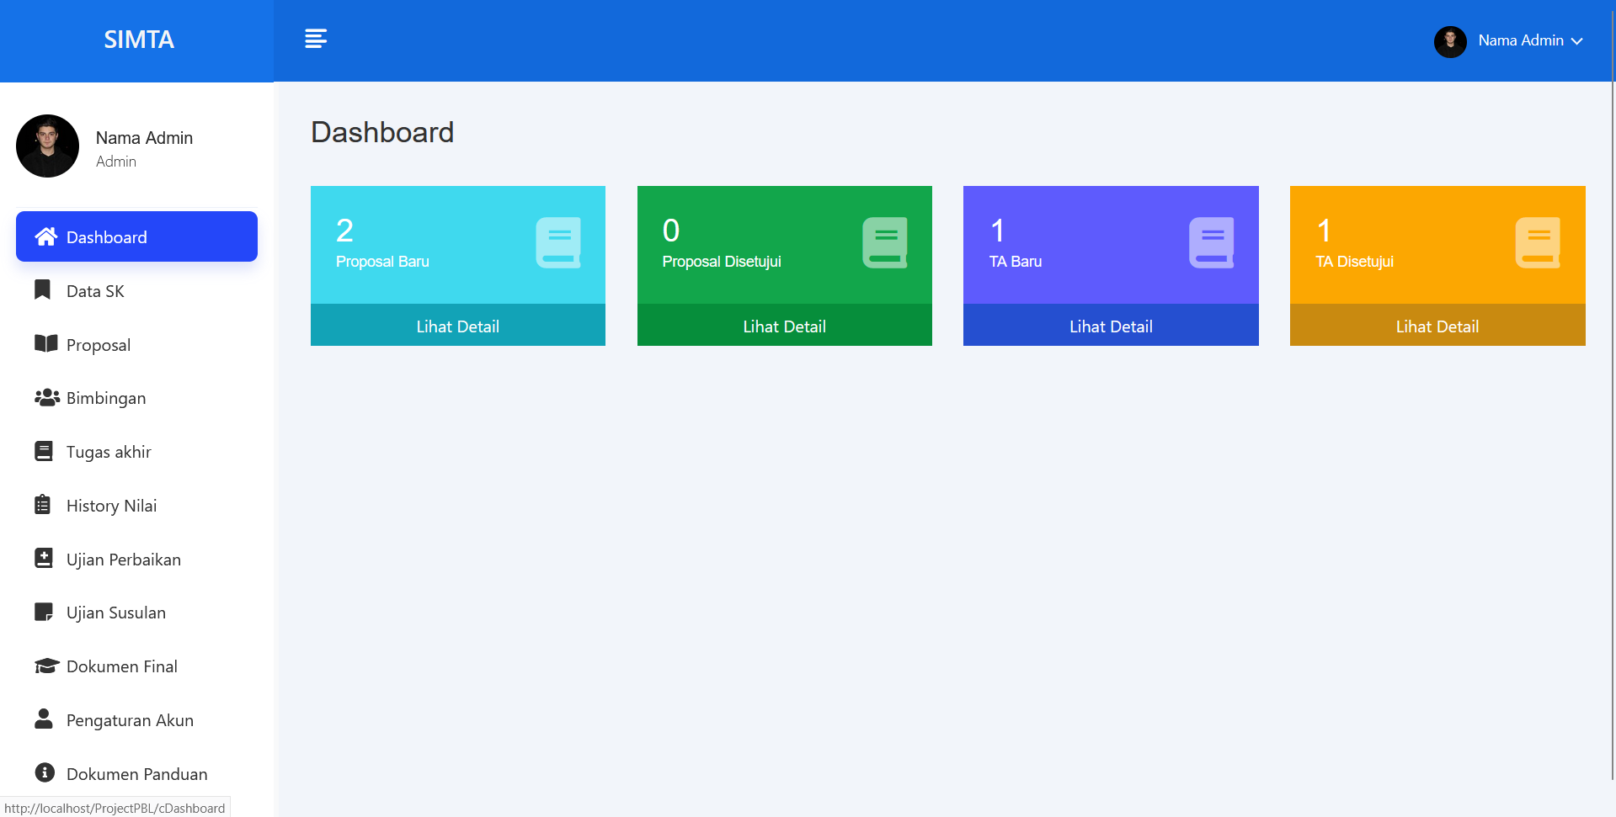Click Lihat Detail on TA Disetujui card
1616x817 pixels.
[1437, 326]
